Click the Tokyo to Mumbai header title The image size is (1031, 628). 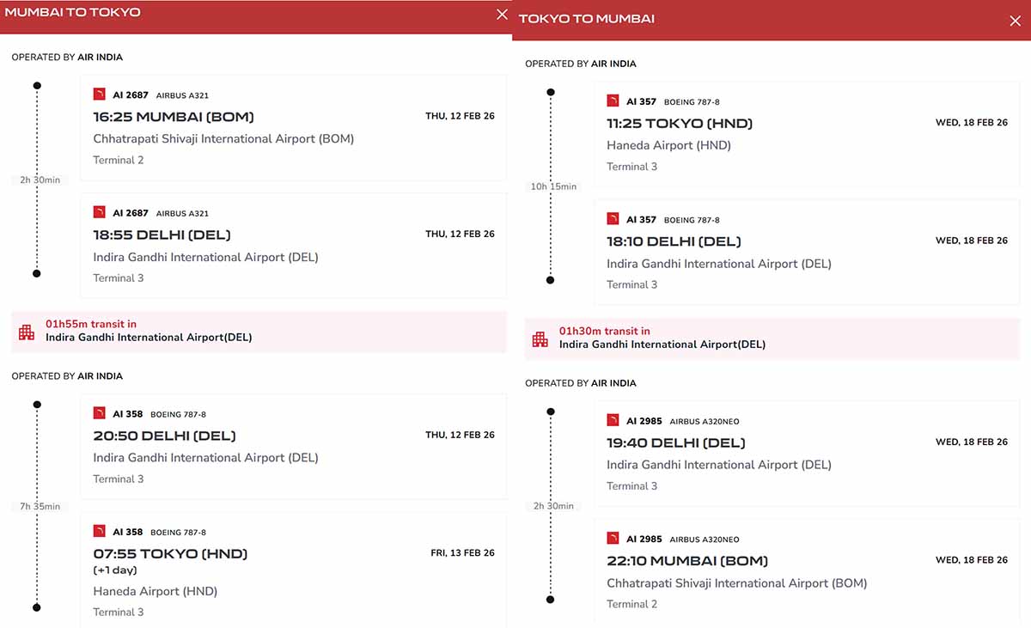pyautogui.click(x=587, y=19)
